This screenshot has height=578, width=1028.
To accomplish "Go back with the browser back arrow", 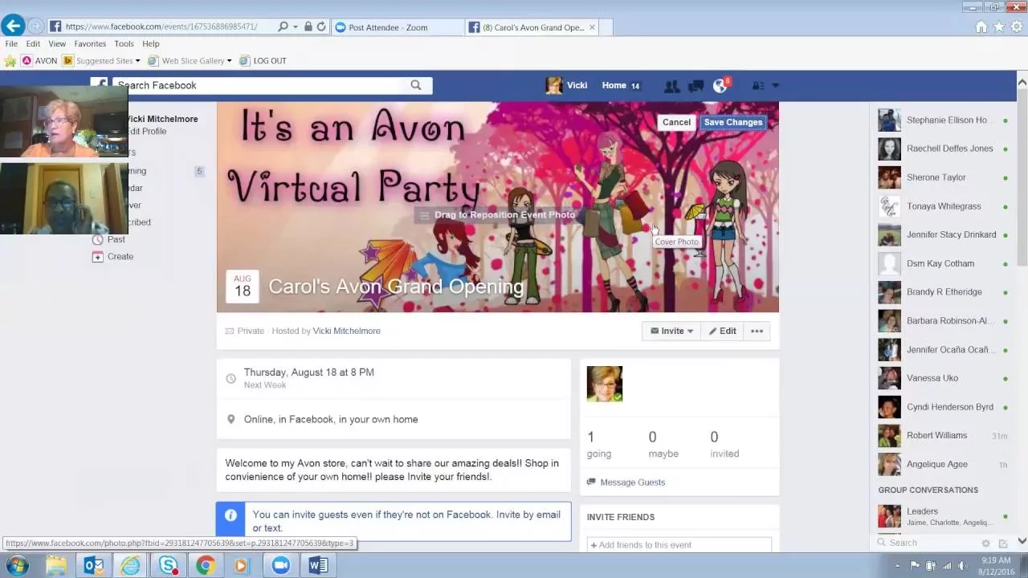I will 12,26.
